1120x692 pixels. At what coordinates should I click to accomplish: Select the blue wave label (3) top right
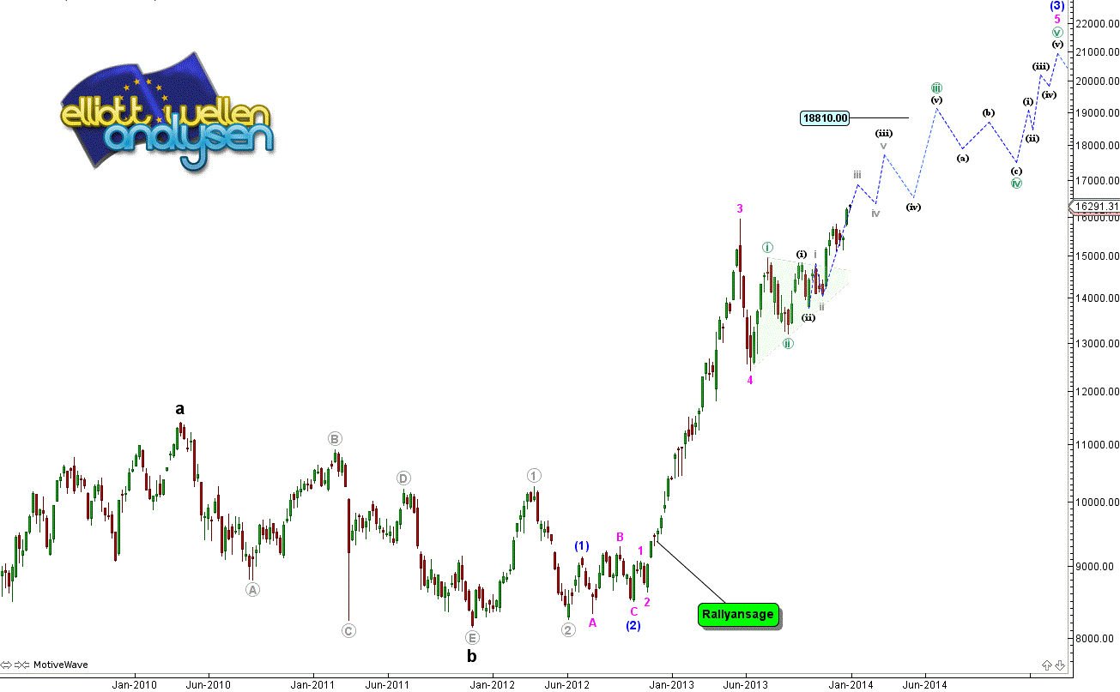[x=1056, y=6]
